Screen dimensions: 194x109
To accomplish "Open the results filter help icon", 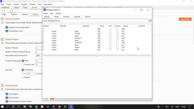I will [x=150, y=21].
